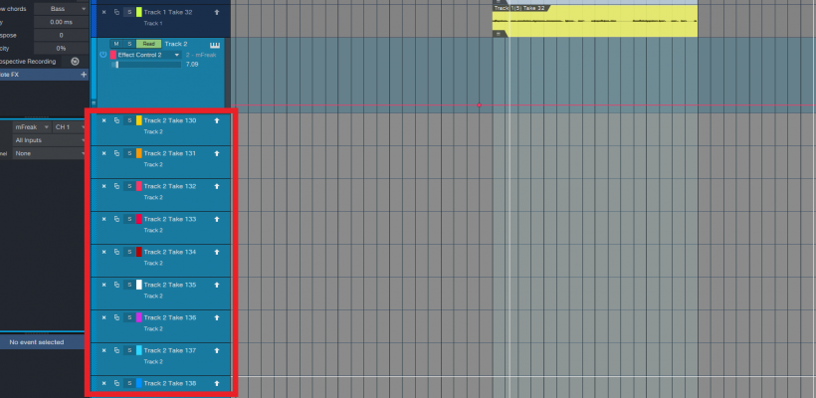Duplicate the Track 2 Take 131 layer
The height and width of the screenshot is (398, 816).
tap(116, 153)
